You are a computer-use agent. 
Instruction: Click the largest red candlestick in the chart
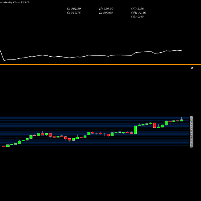(155, 125)
